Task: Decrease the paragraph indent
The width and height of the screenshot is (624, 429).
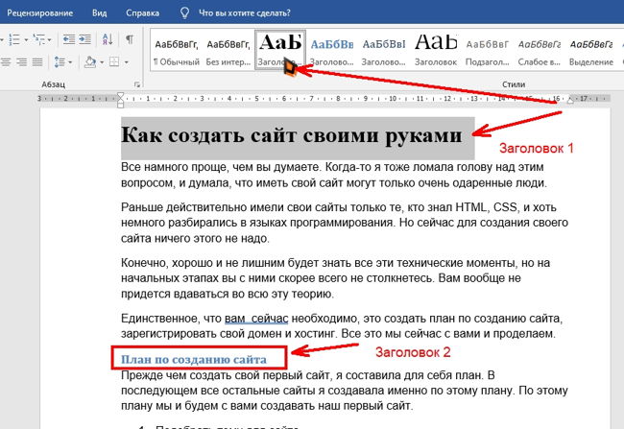Action: (x=69, y=39)
